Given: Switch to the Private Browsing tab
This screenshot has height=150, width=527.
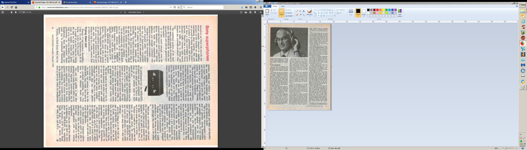Looking at the screenshot, I should coord(76,2).
